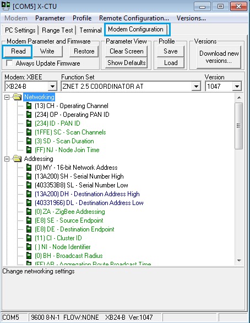This screenshot has height=323, width=250.
Task: Switch to the Range Test tab
Action: (x=57, y=30)
